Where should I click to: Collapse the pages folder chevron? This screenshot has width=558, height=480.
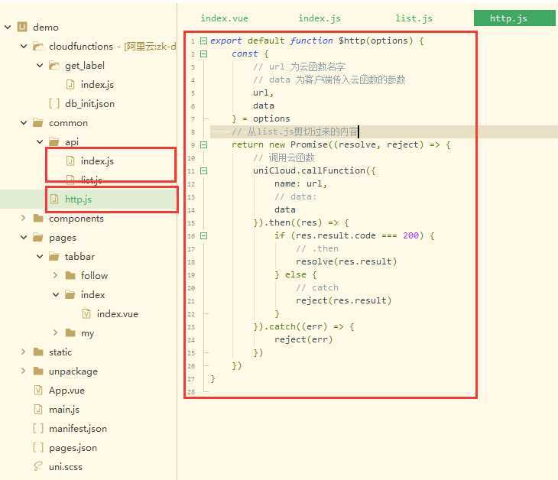click(x=24, y=238)
